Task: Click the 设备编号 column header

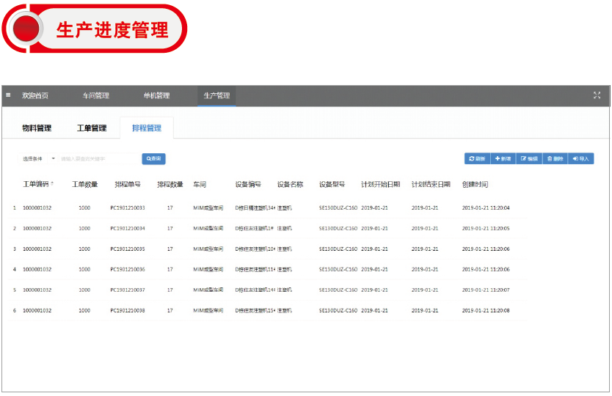Action: [248, 184]
